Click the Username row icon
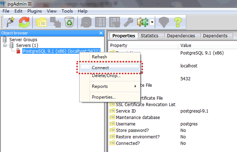Image resolution: width=237 pixels, height=152 pixels. tap(112, 124)
